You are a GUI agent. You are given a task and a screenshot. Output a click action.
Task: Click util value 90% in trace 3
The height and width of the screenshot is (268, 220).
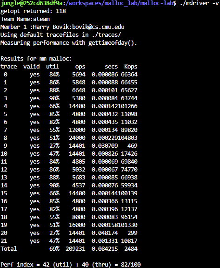click(x=54, y=98)
